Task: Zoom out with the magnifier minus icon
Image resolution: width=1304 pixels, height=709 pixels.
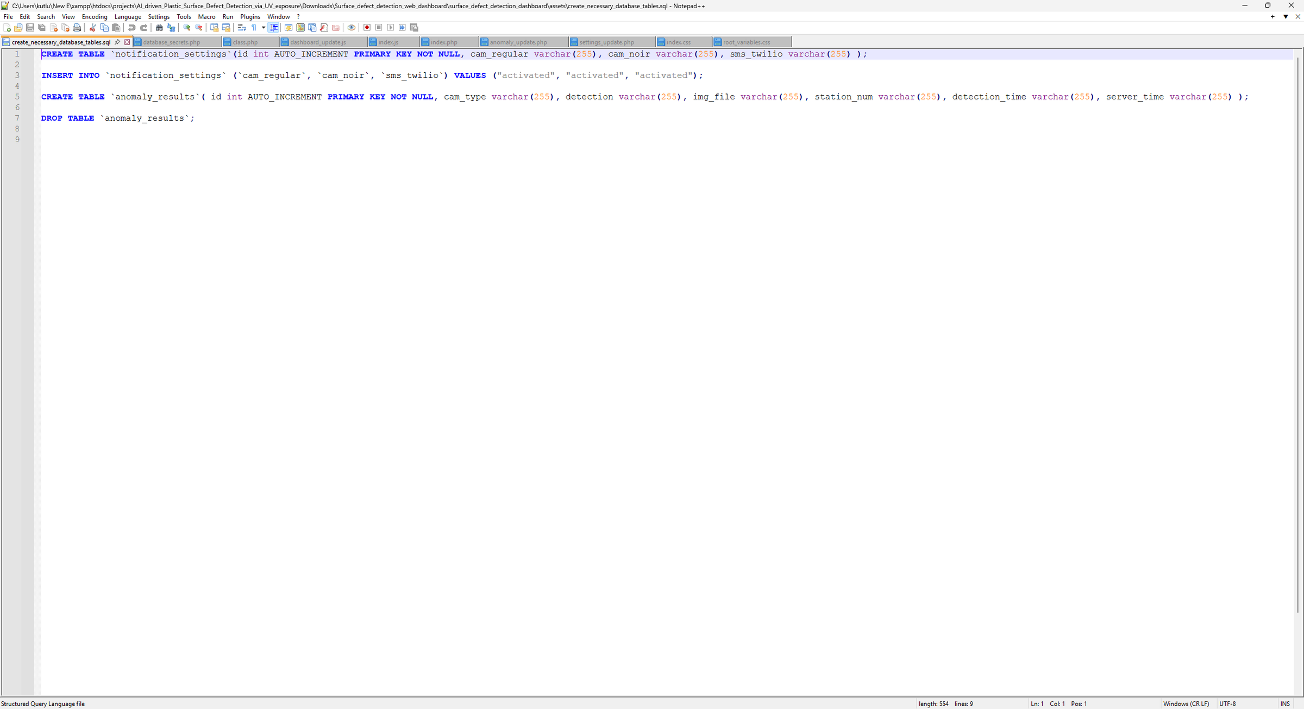Action: 199,28
